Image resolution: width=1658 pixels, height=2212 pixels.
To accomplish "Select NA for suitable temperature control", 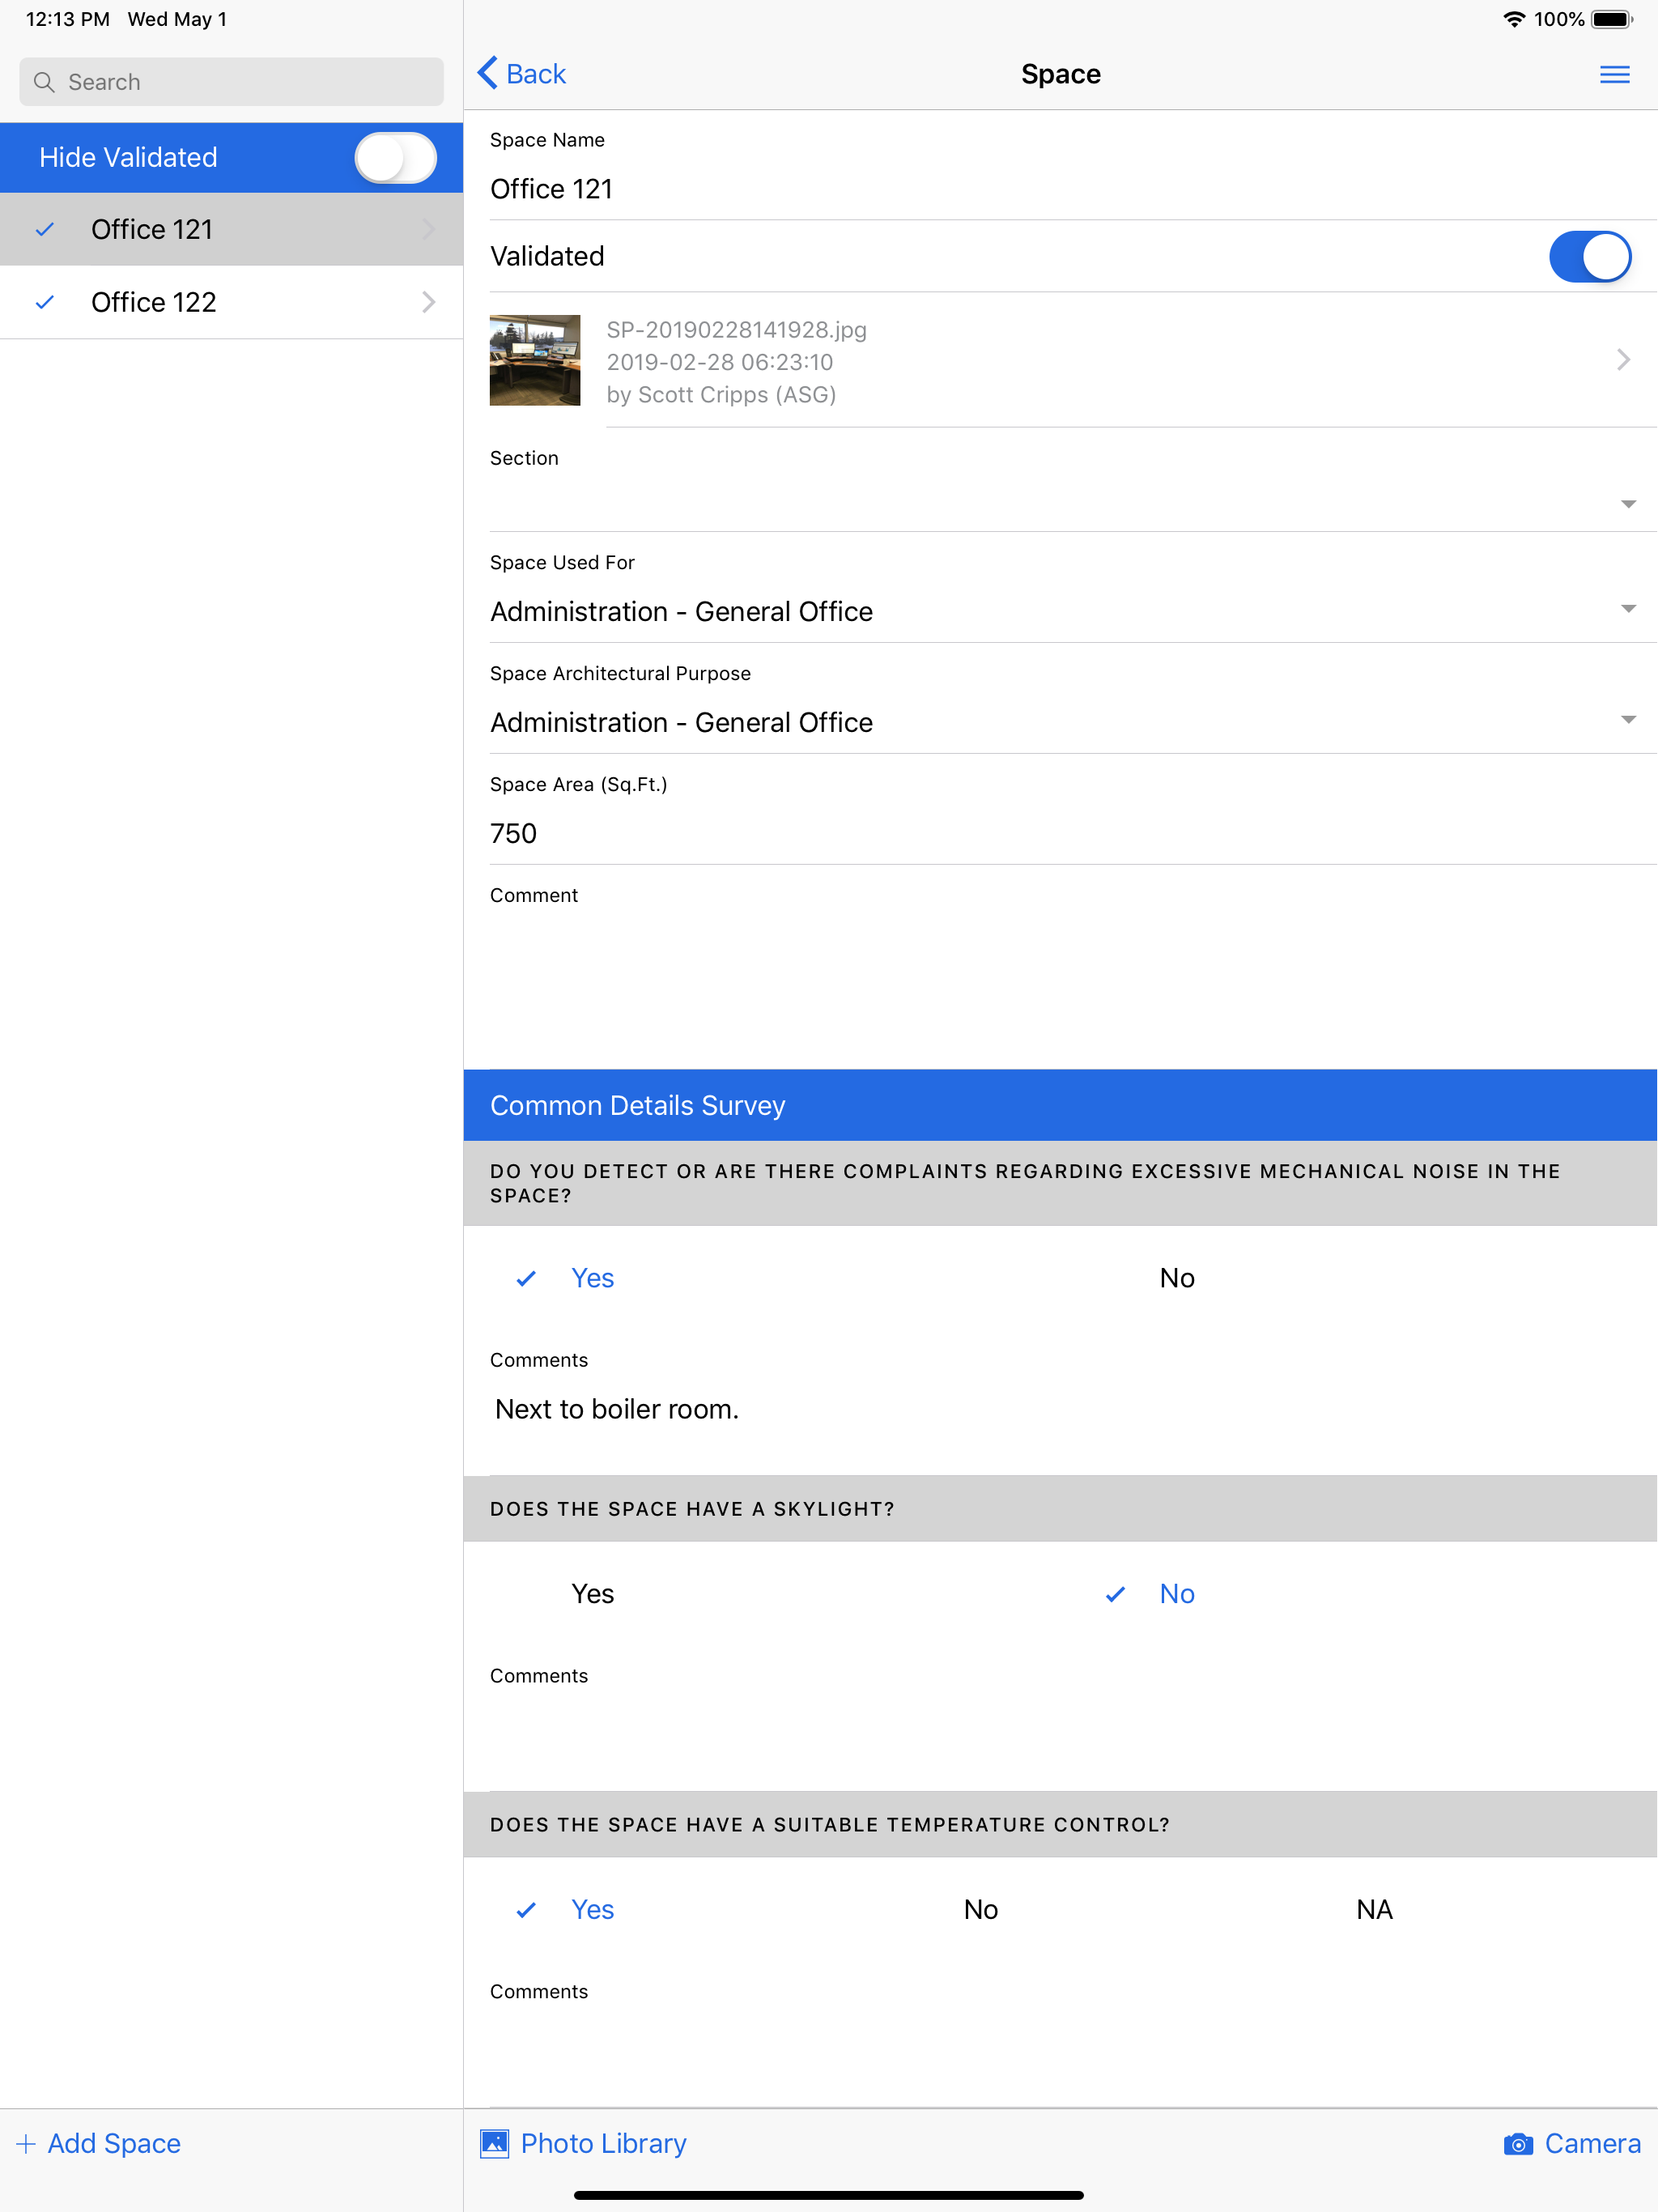I will (1374, 1910).
